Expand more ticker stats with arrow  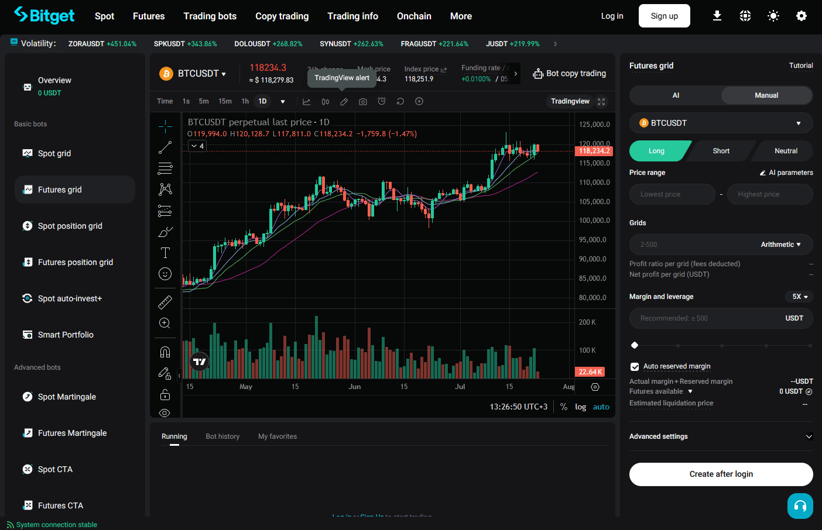[x=515, y=74]
